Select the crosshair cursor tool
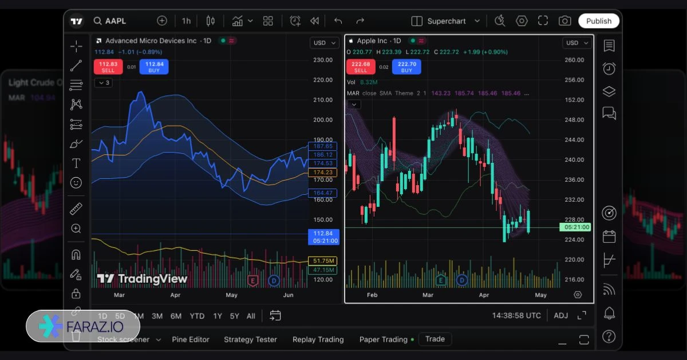The image size is (687, 360). coord(76,46)
